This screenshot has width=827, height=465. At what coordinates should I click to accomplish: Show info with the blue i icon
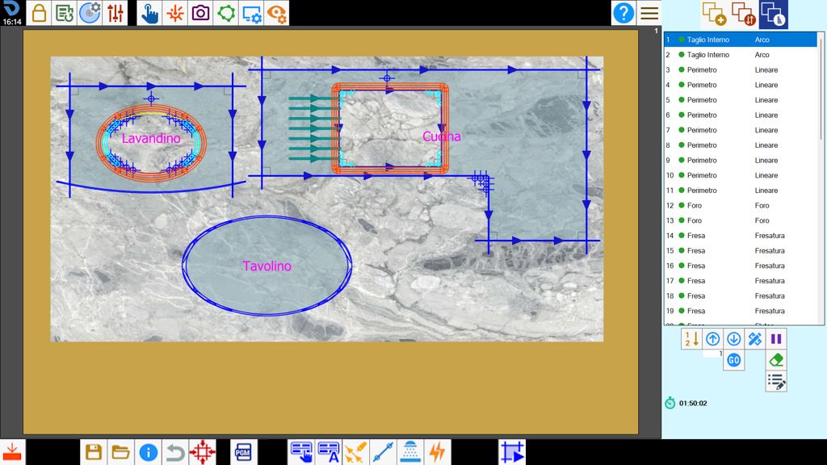click(149, 452)
